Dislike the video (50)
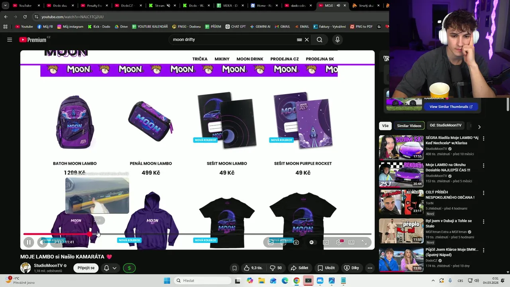510x287 pixels. 276,268
